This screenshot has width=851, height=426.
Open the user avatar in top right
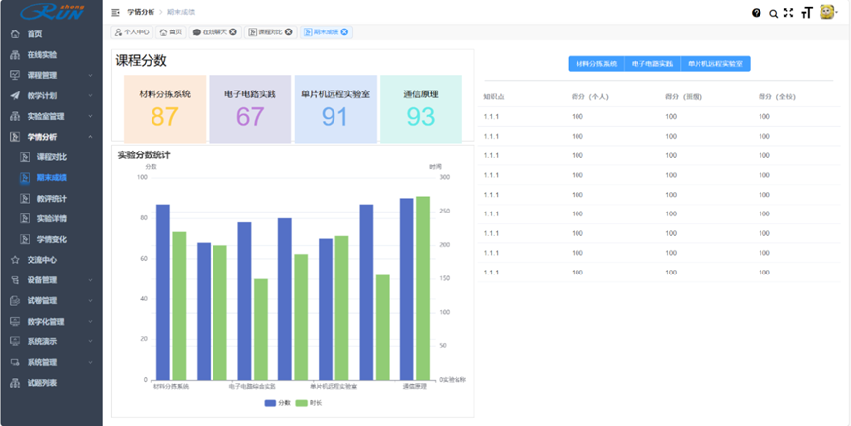coord(827,12)
